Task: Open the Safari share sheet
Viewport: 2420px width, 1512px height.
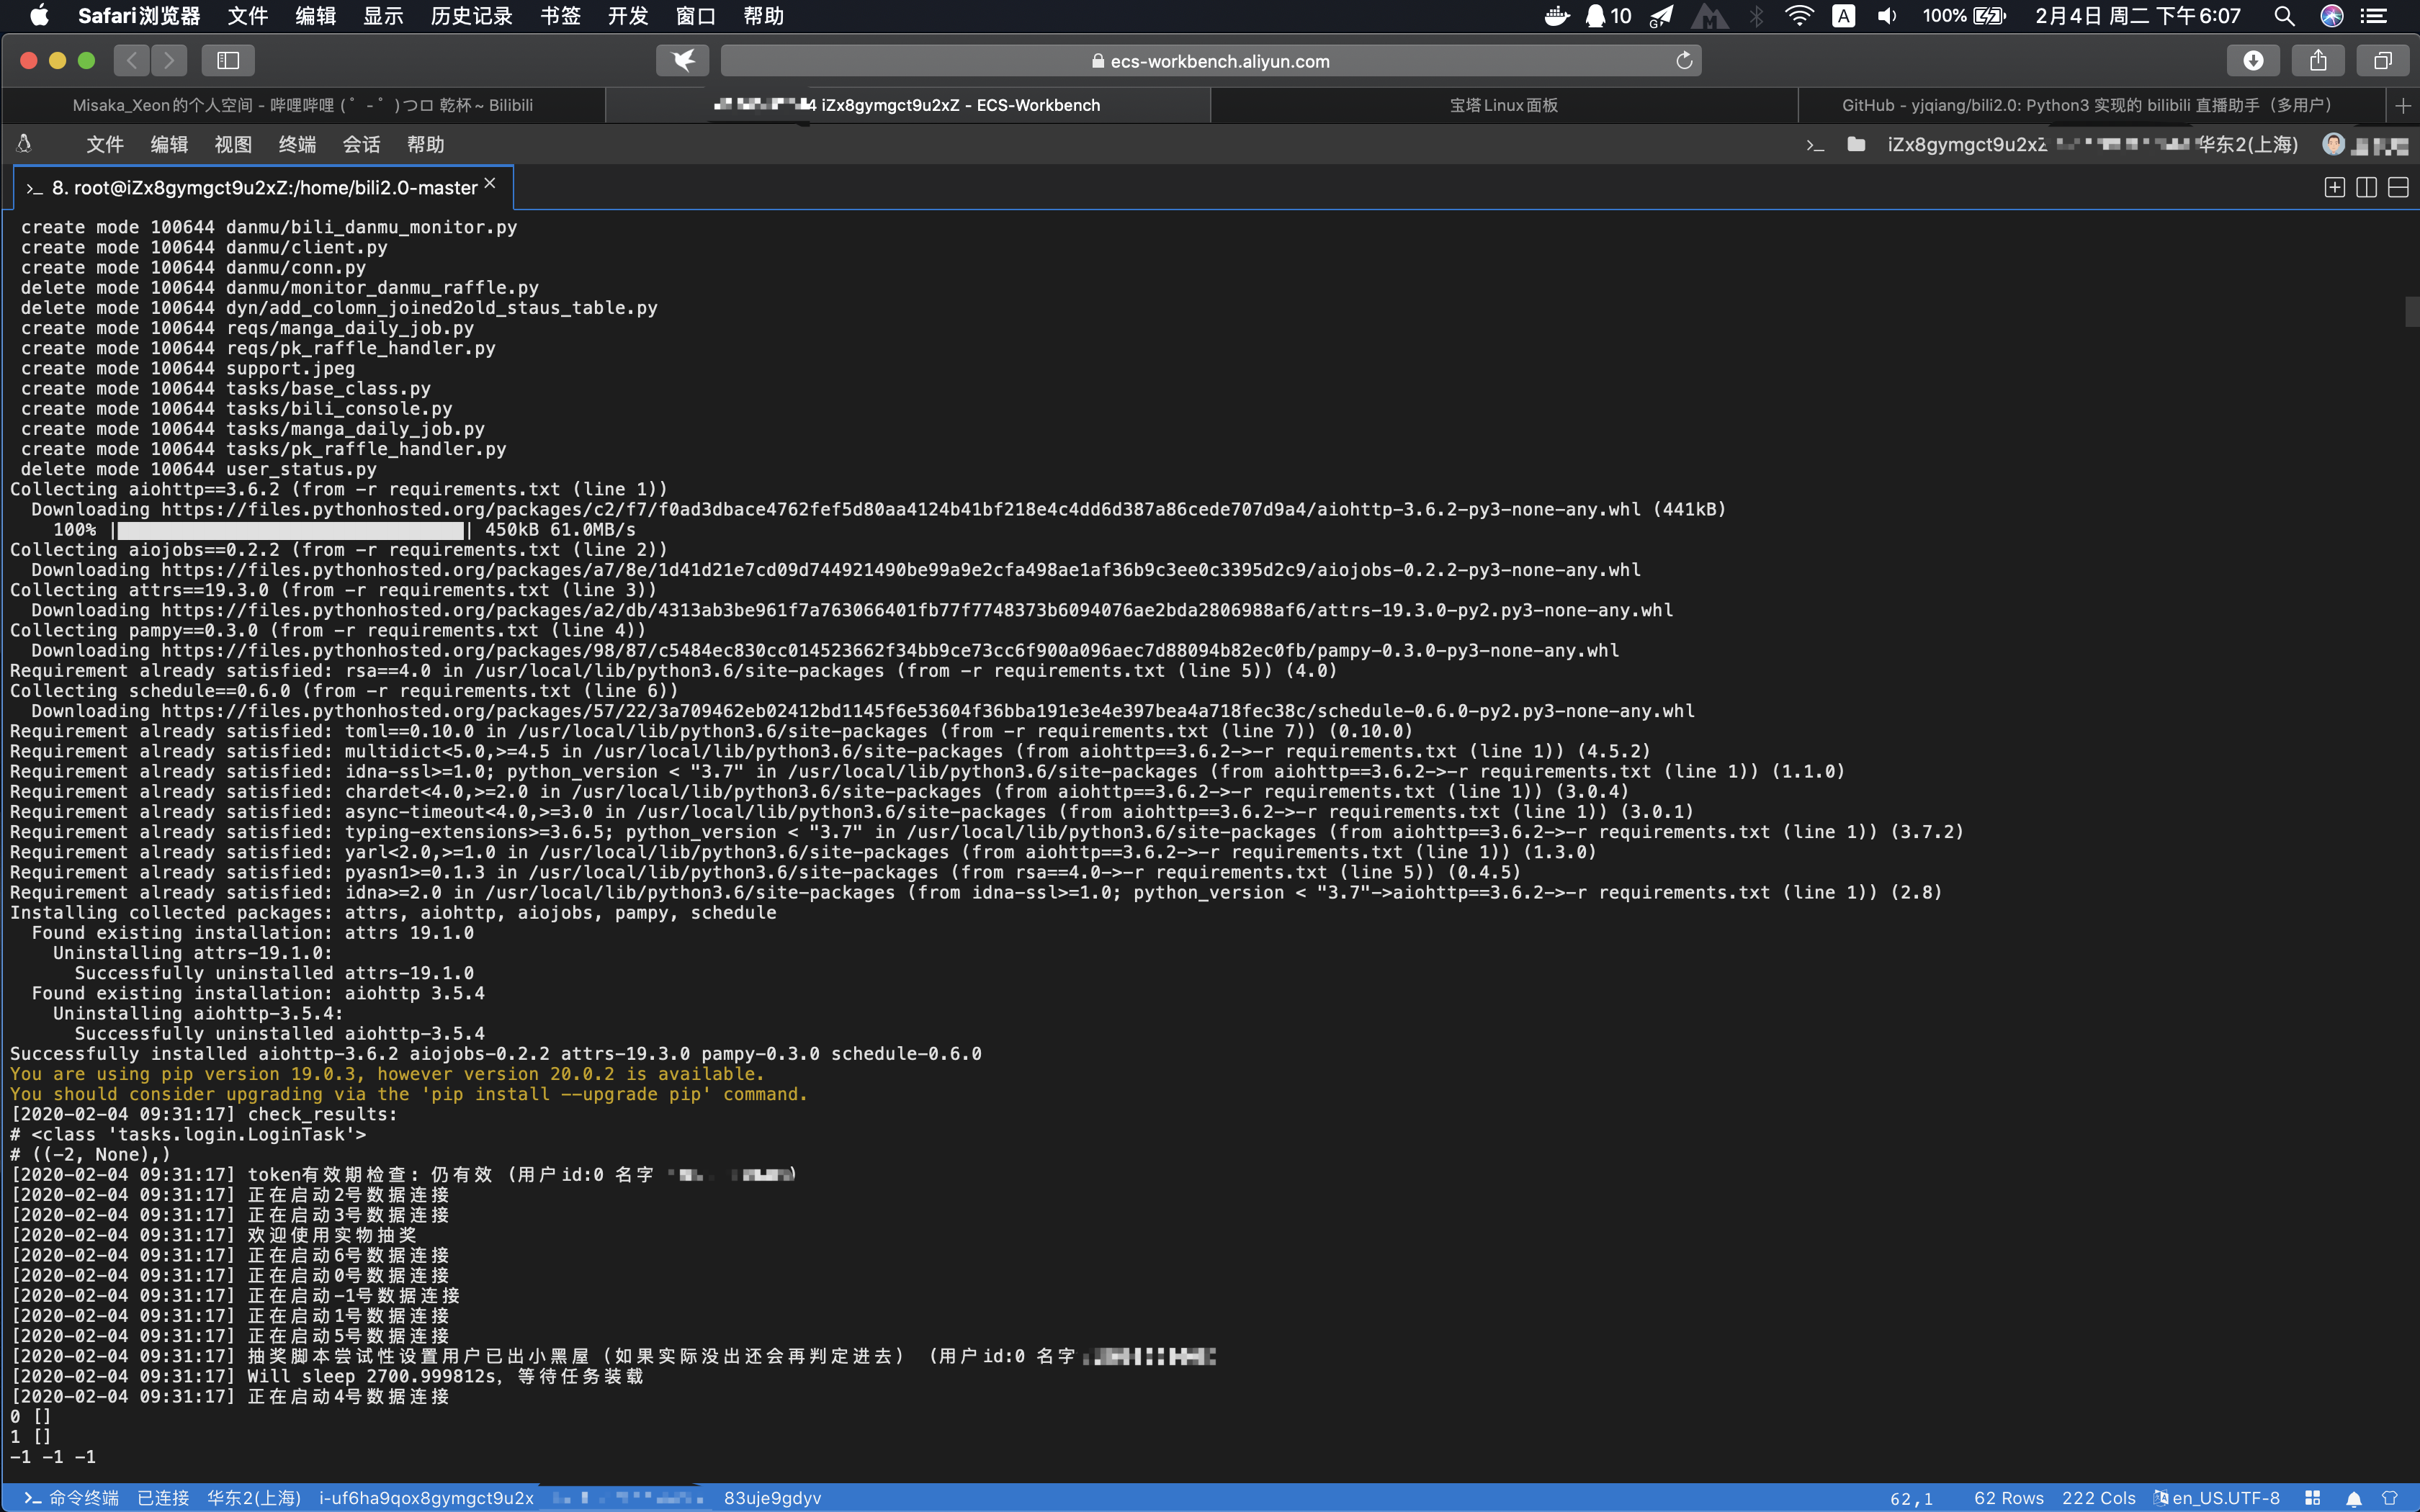Action: [x=2318, y=60]
